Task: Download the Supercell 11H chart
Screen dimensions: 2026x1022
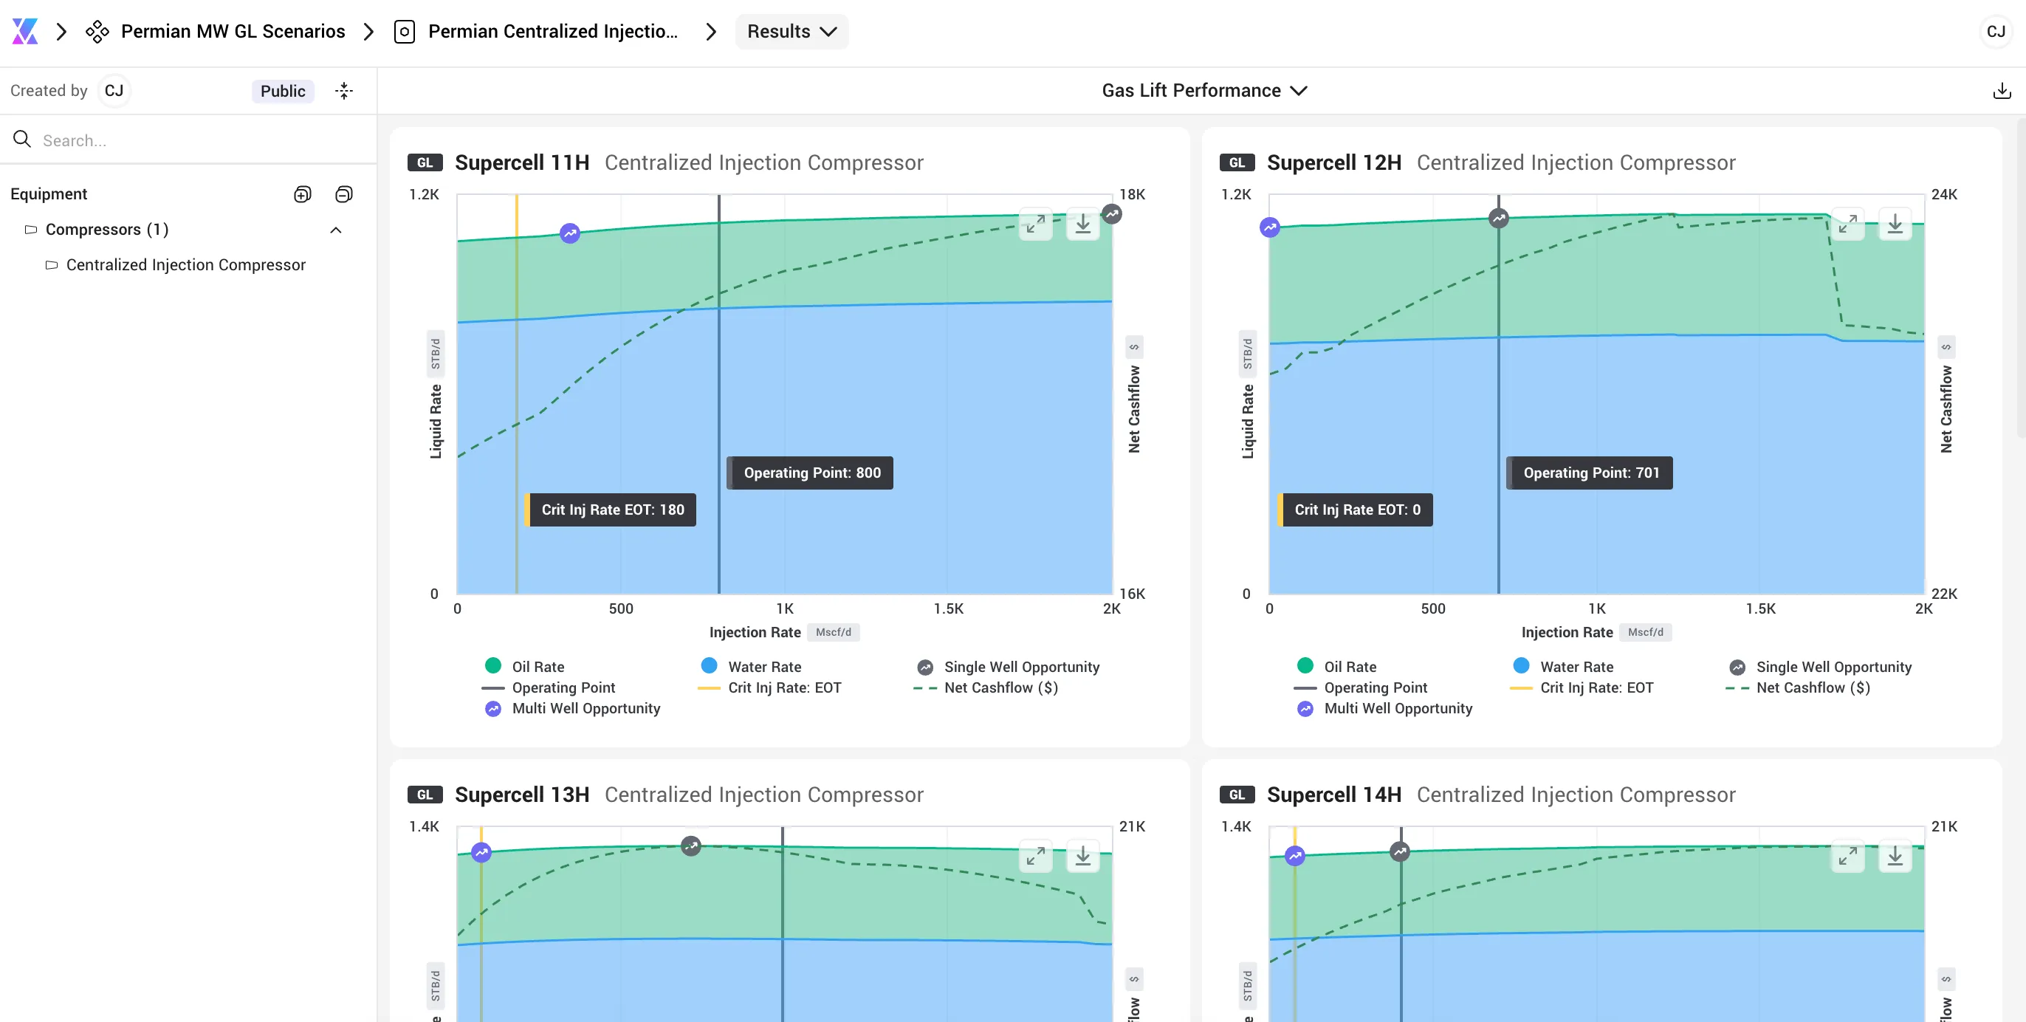Action: (1083, 224)
